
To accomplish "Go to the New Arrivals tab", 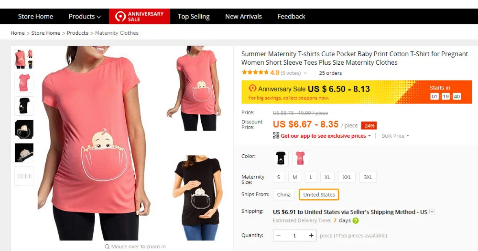I will coord(243,16).
